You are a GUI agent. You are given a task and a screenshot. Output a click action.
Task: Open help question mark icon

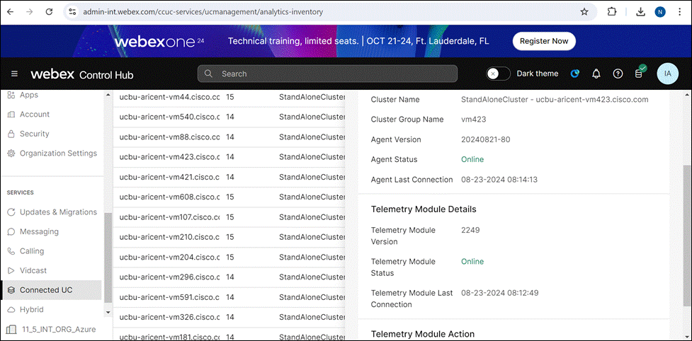coord(618,74)
